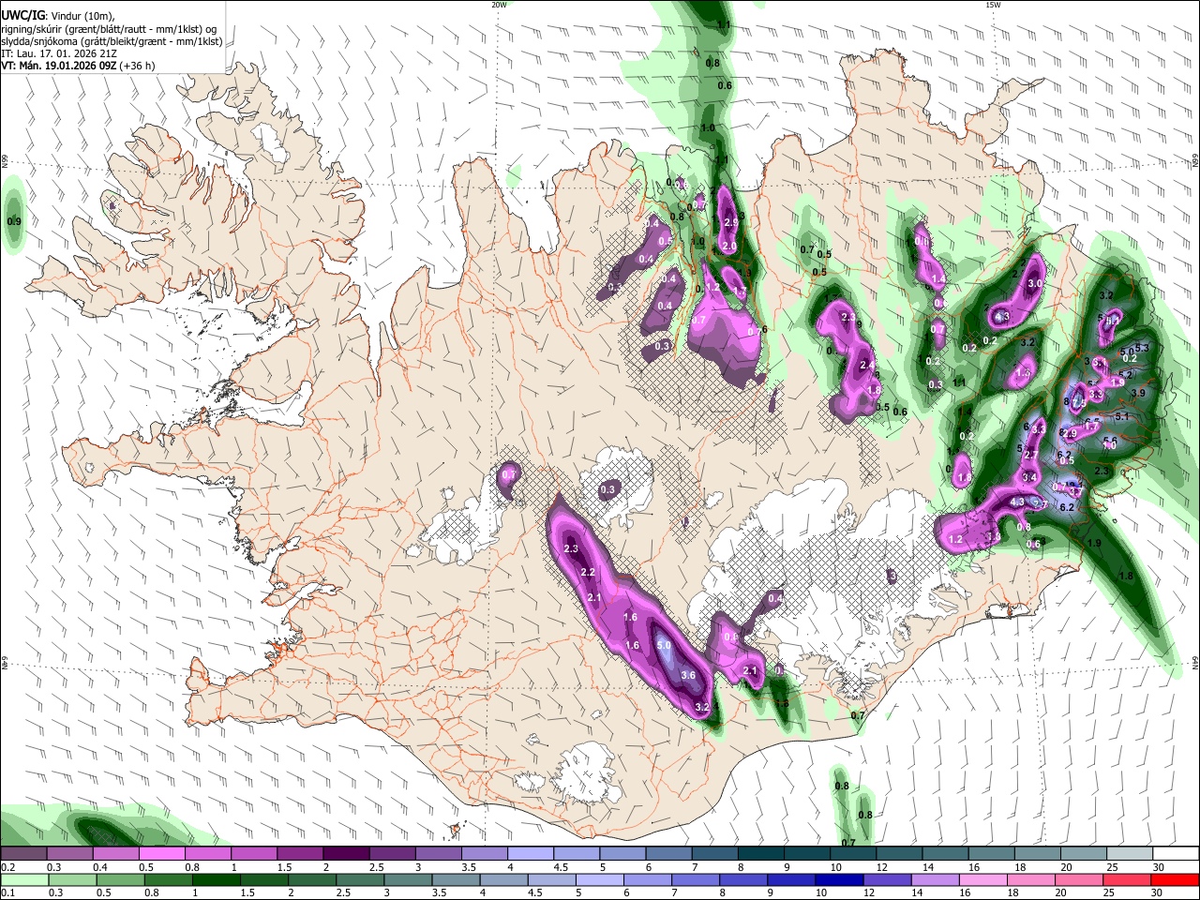
Task: Click the light pink 16 rain scale swatch
Action: 982,879
